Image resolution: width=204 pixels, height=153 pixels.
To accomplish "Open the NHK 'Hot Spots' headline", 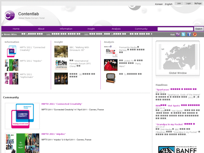I will 178,106.
